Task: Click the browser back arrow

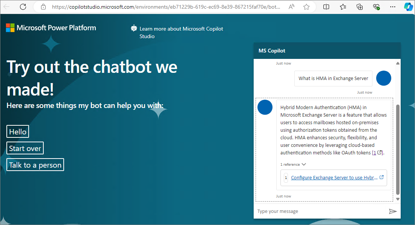Action: click(6, 7)
